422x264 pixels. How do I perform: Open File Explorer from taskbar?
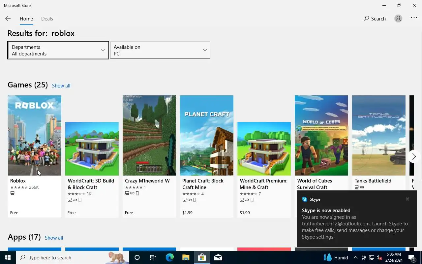[186, 257]
